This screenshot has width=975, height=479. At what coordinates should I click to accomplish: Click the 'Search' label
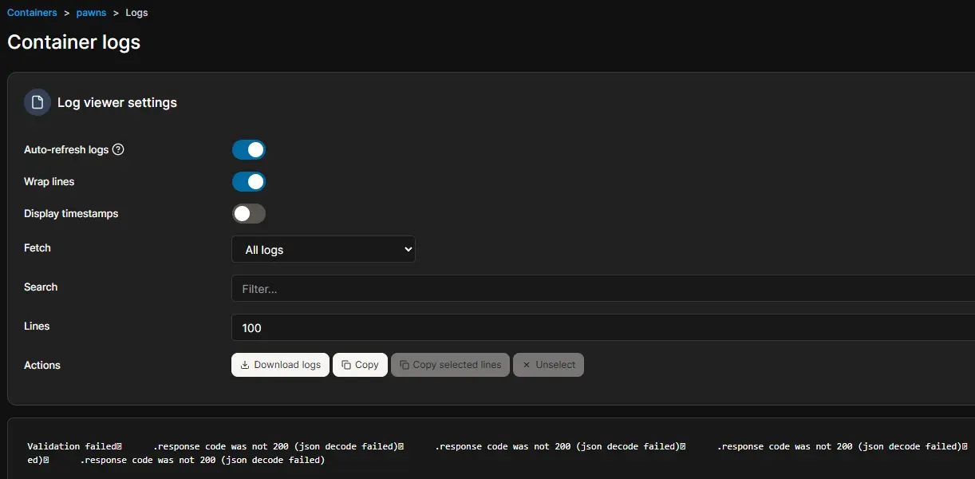click(41, 287)
